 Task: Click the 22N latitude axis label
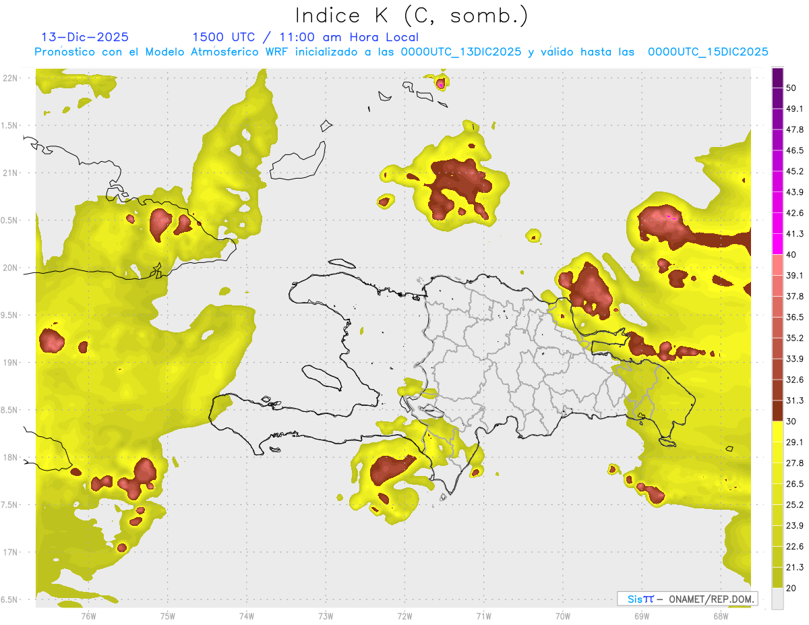[x=11, y=78]
